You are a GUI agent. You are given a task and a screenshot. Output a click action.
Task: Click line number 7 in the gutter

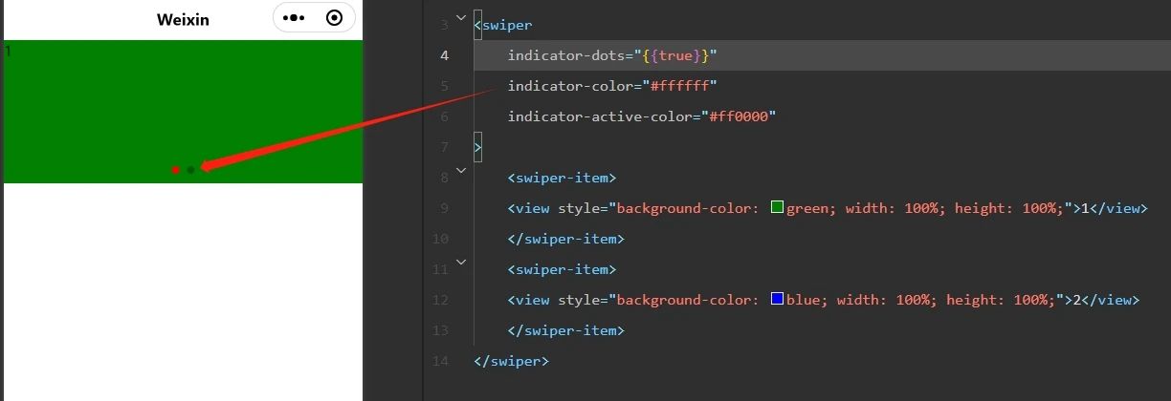[444, 147]
